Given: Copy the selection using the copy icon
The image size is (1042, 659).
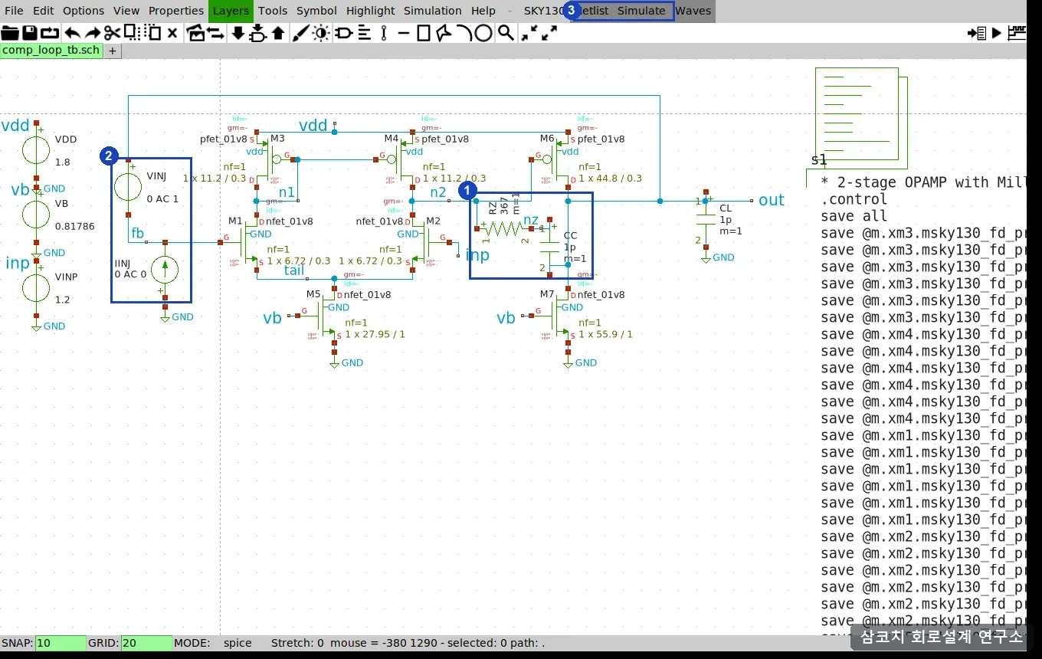Looking at the screenshot, I should (131, 33).
